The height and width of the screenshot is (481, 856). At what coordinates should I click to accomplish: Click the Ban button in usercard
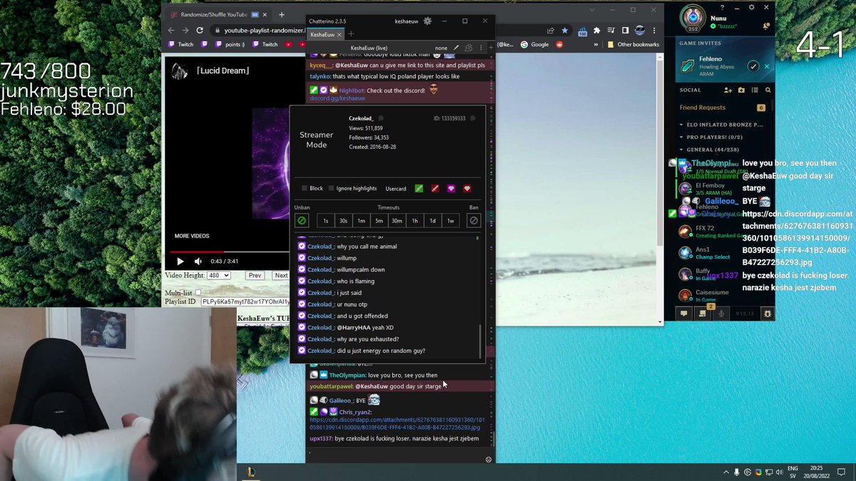474,221
